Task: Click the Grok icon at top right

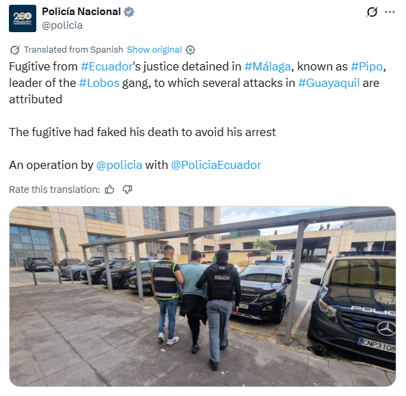Action: pos(372,12)
